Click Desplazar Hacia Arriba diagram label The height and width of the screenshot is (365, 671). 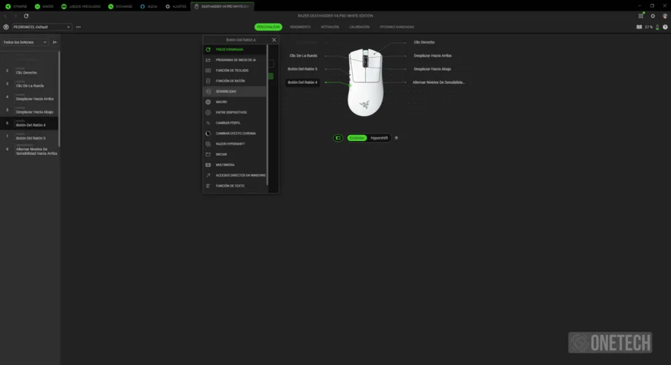(x=433, y=56)
